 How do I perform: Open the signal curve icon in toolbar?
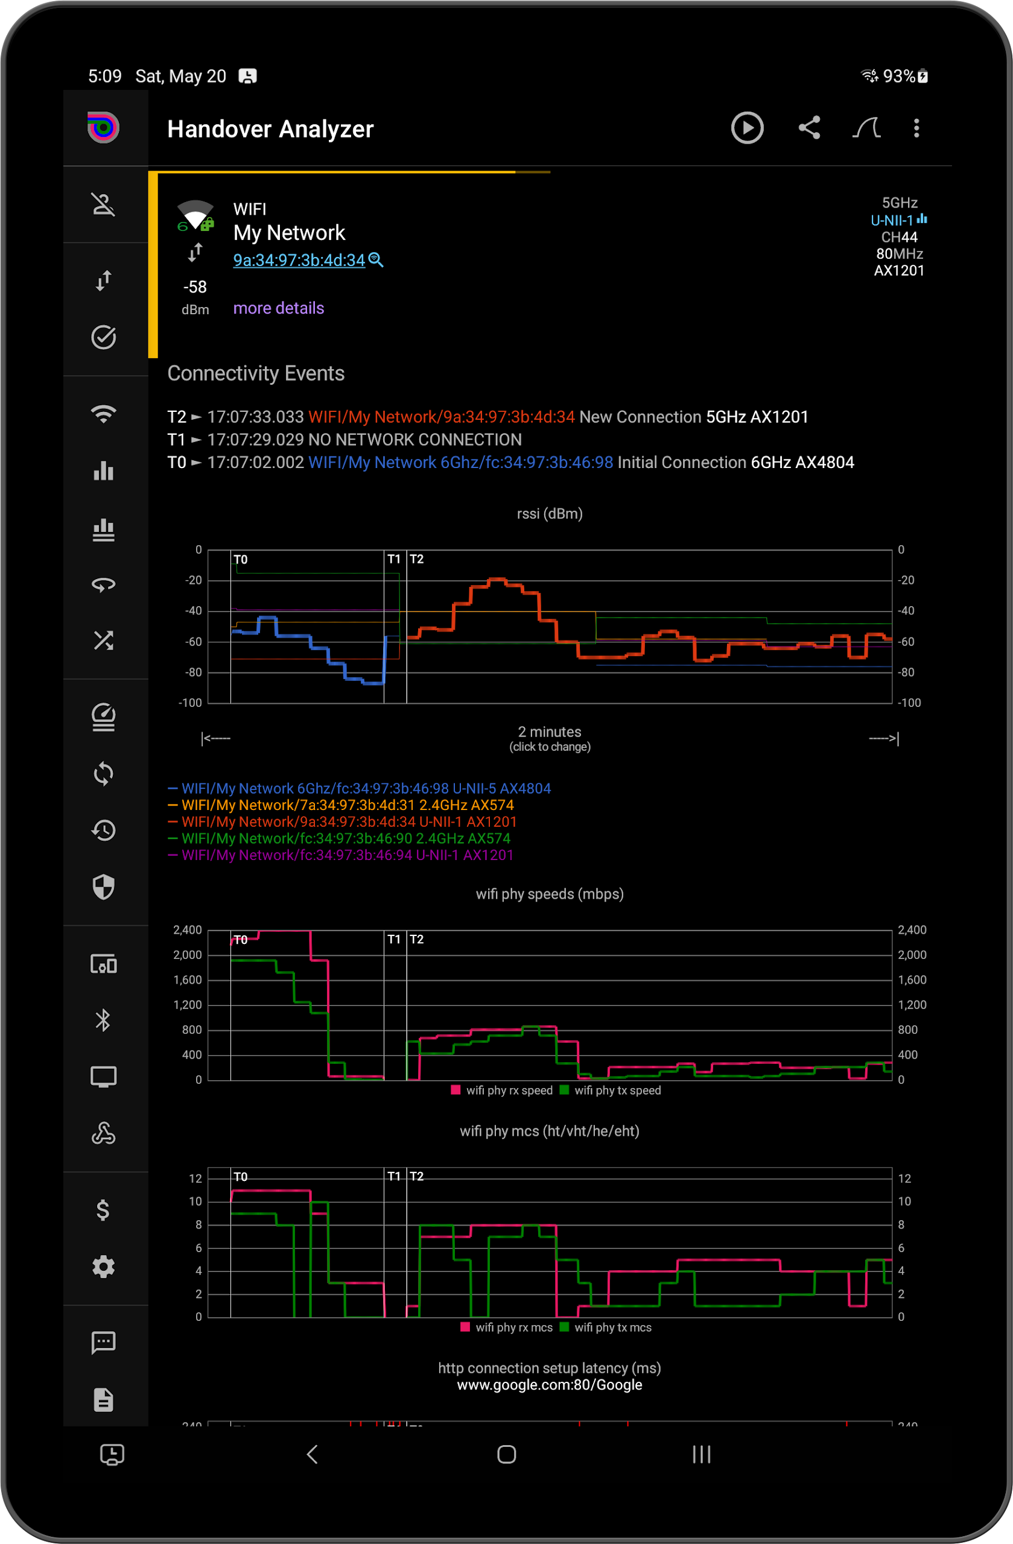click(x=866, y=128)
